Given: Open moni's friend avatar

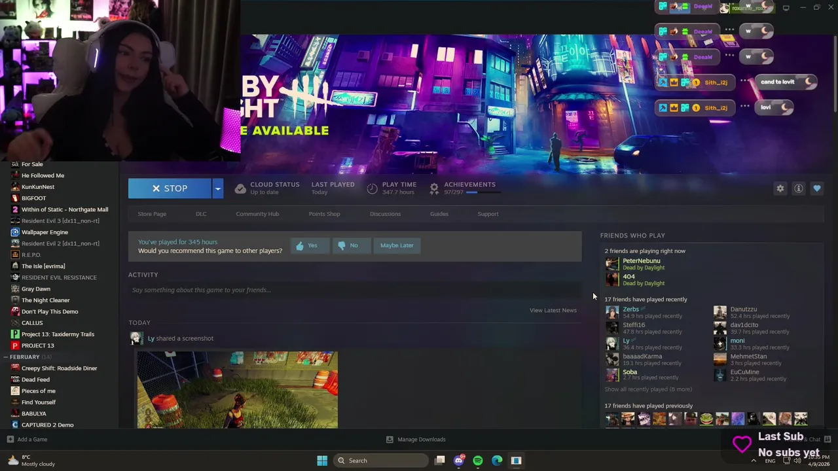Looking at the screenshot, I should click(x=720, y=343).
